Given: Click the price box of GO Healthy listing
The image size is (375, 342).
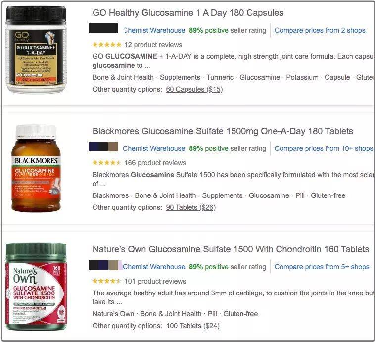Looking at the screenshot, I should tap(103, 28).
